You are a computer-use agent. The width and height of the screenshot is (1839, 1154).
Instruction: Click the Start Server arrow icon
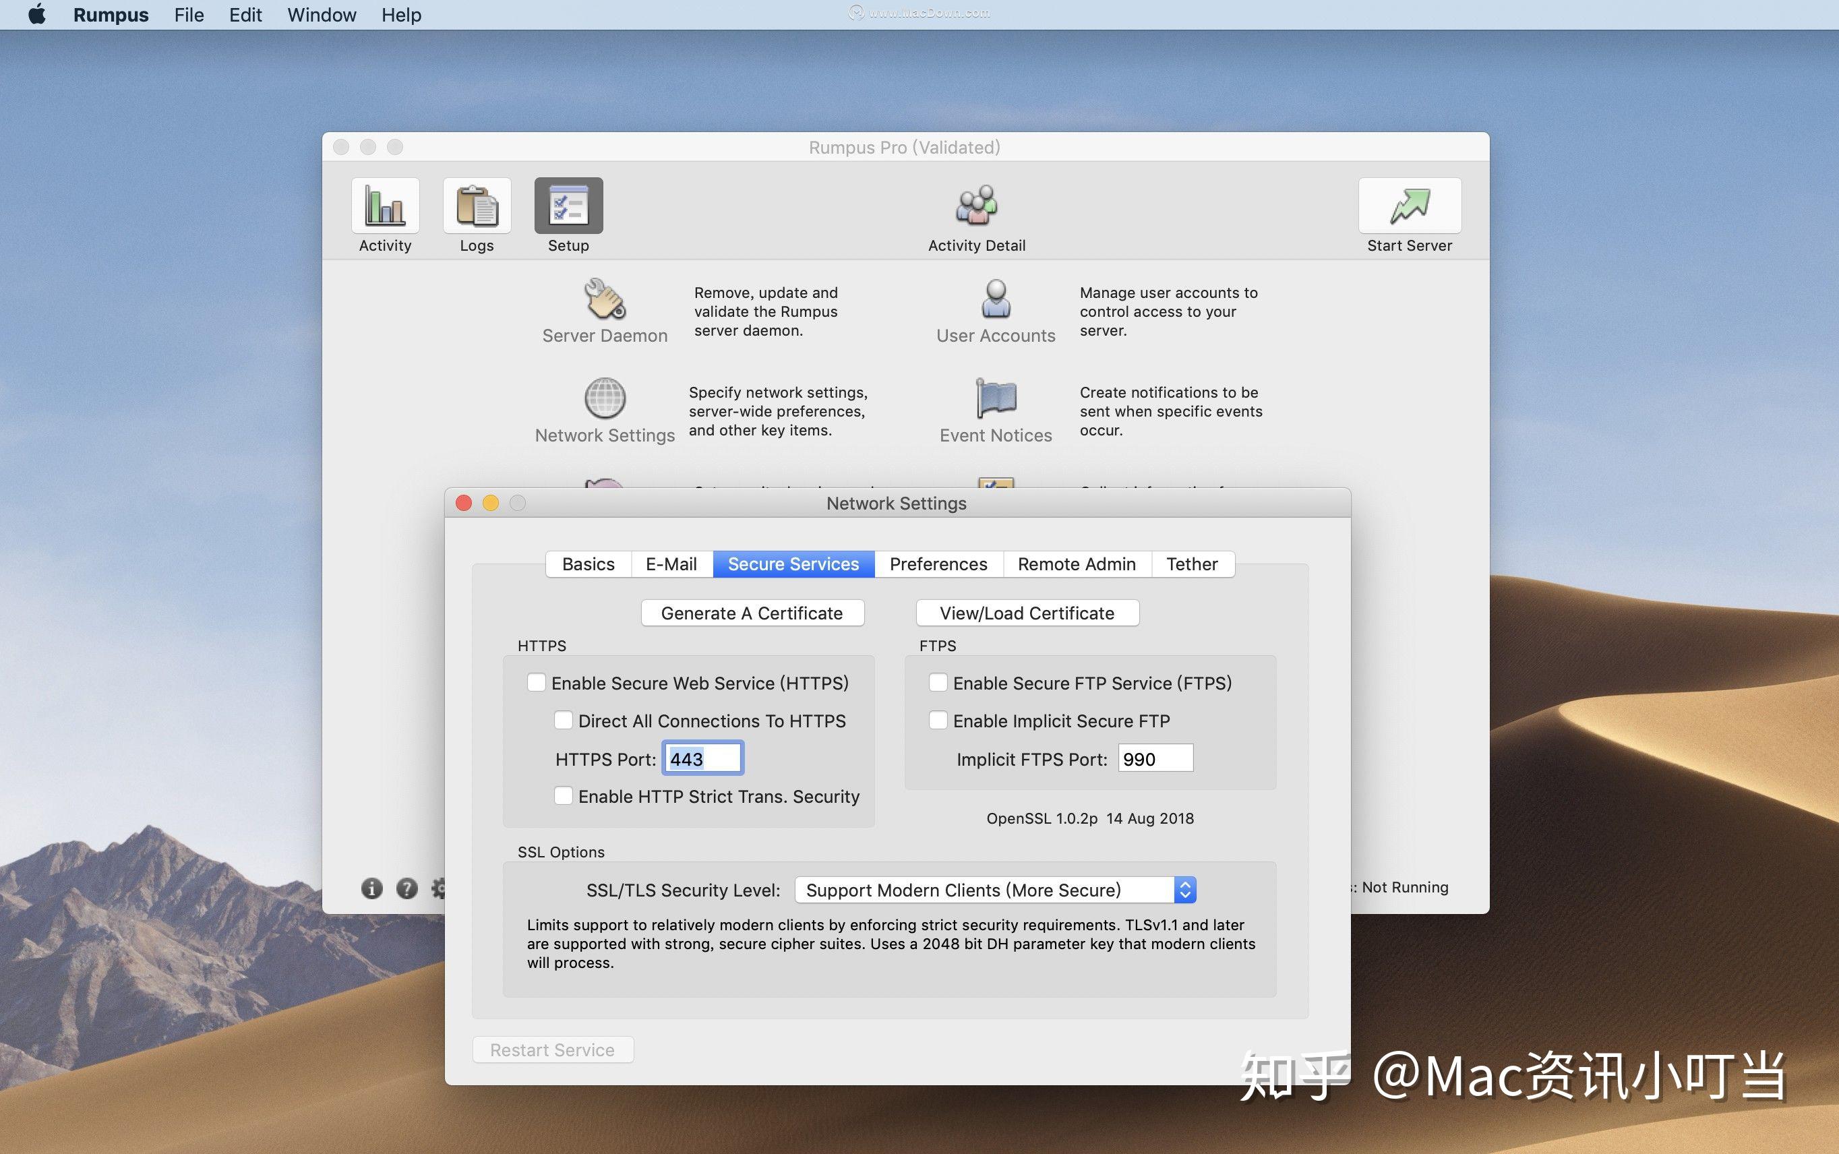[1410, 206]
